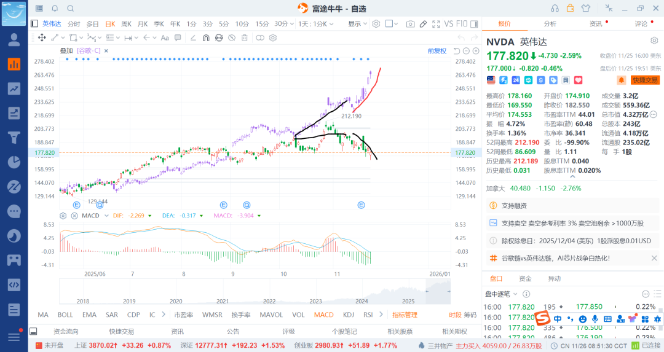The height and width of the screenshot is (352, 664).
Task: Switch to compact mode with shrink arrows
Action: (x=609, y=8)
